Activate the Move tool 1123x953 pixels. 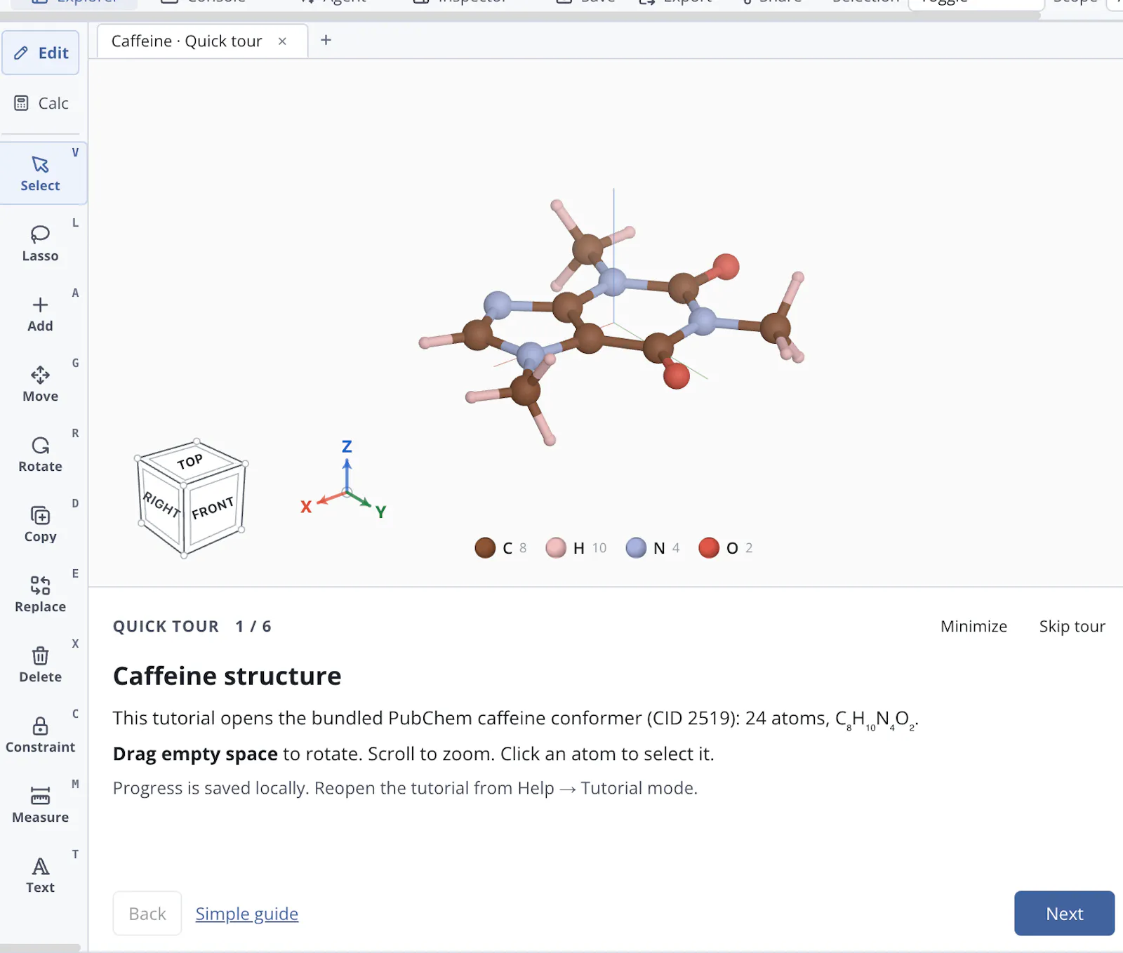coord(42,384)
